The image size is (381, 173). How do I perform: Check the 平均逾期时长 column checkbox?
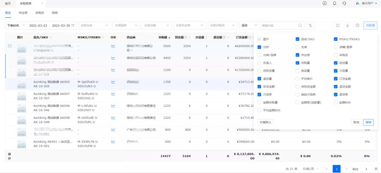(259, 110)
